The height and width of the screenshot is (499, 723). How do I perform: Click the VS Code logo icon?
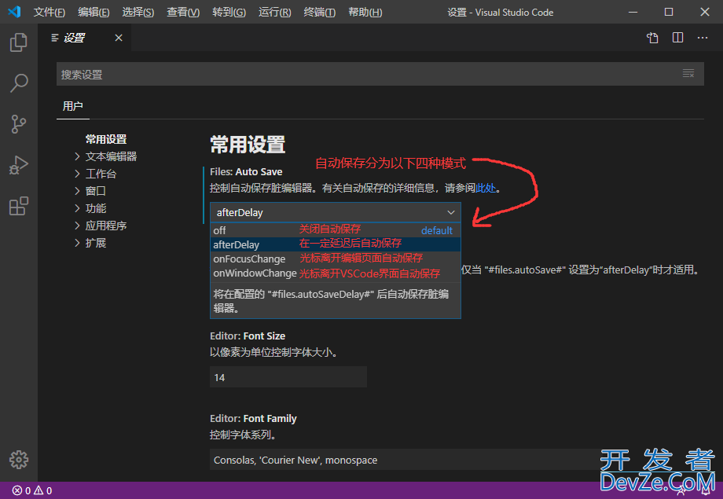pos(14,12)
